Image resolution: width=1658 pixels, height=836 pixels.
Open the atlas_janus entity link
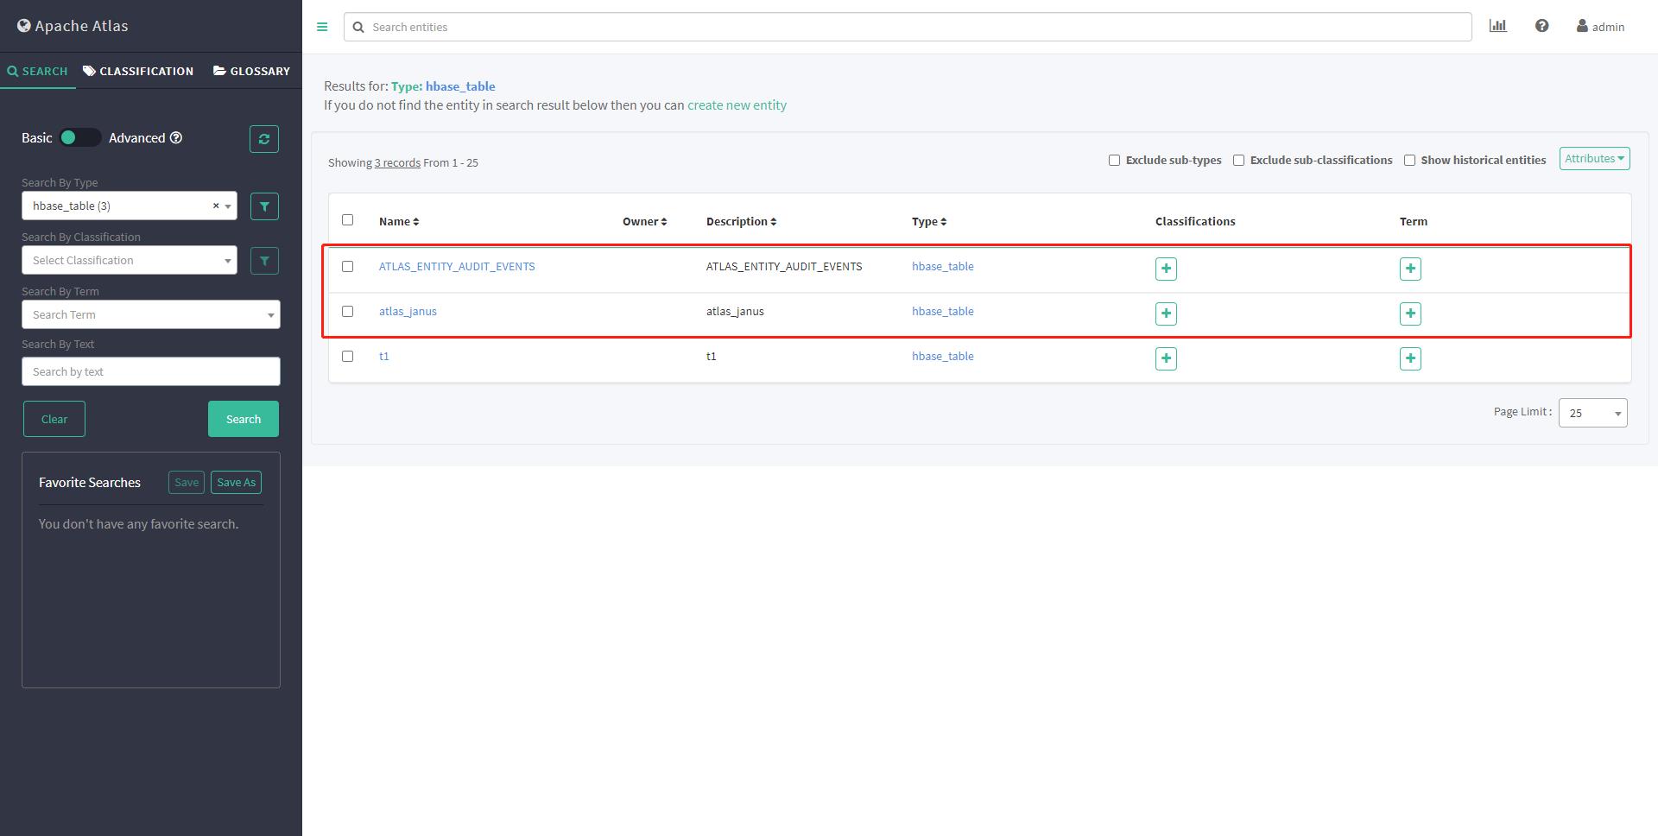408,311
